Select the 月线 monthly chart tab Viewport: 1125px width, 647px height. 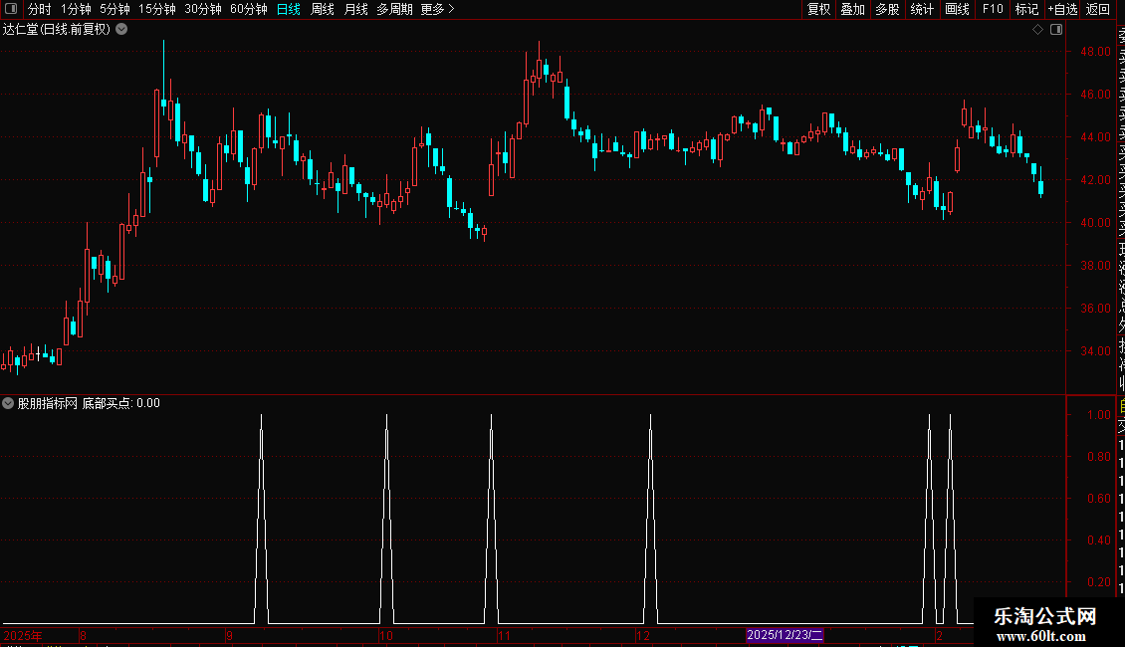click(355, 9)
